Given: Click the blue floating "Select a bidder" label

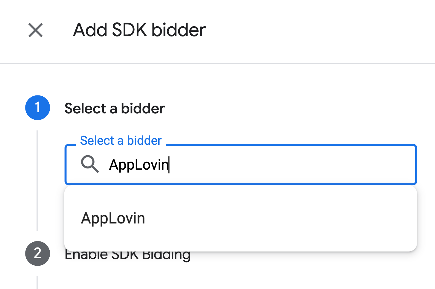Looking at the screenshot, I should (x=121, y=141).
